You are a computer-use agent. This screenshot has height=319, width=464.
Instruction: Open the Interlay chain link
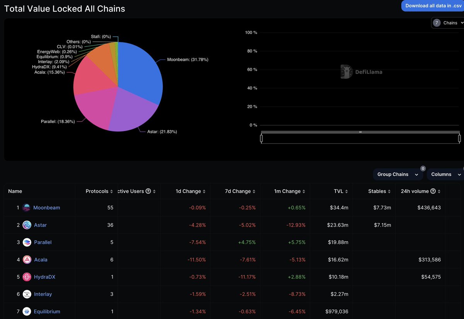click(43, 294)
